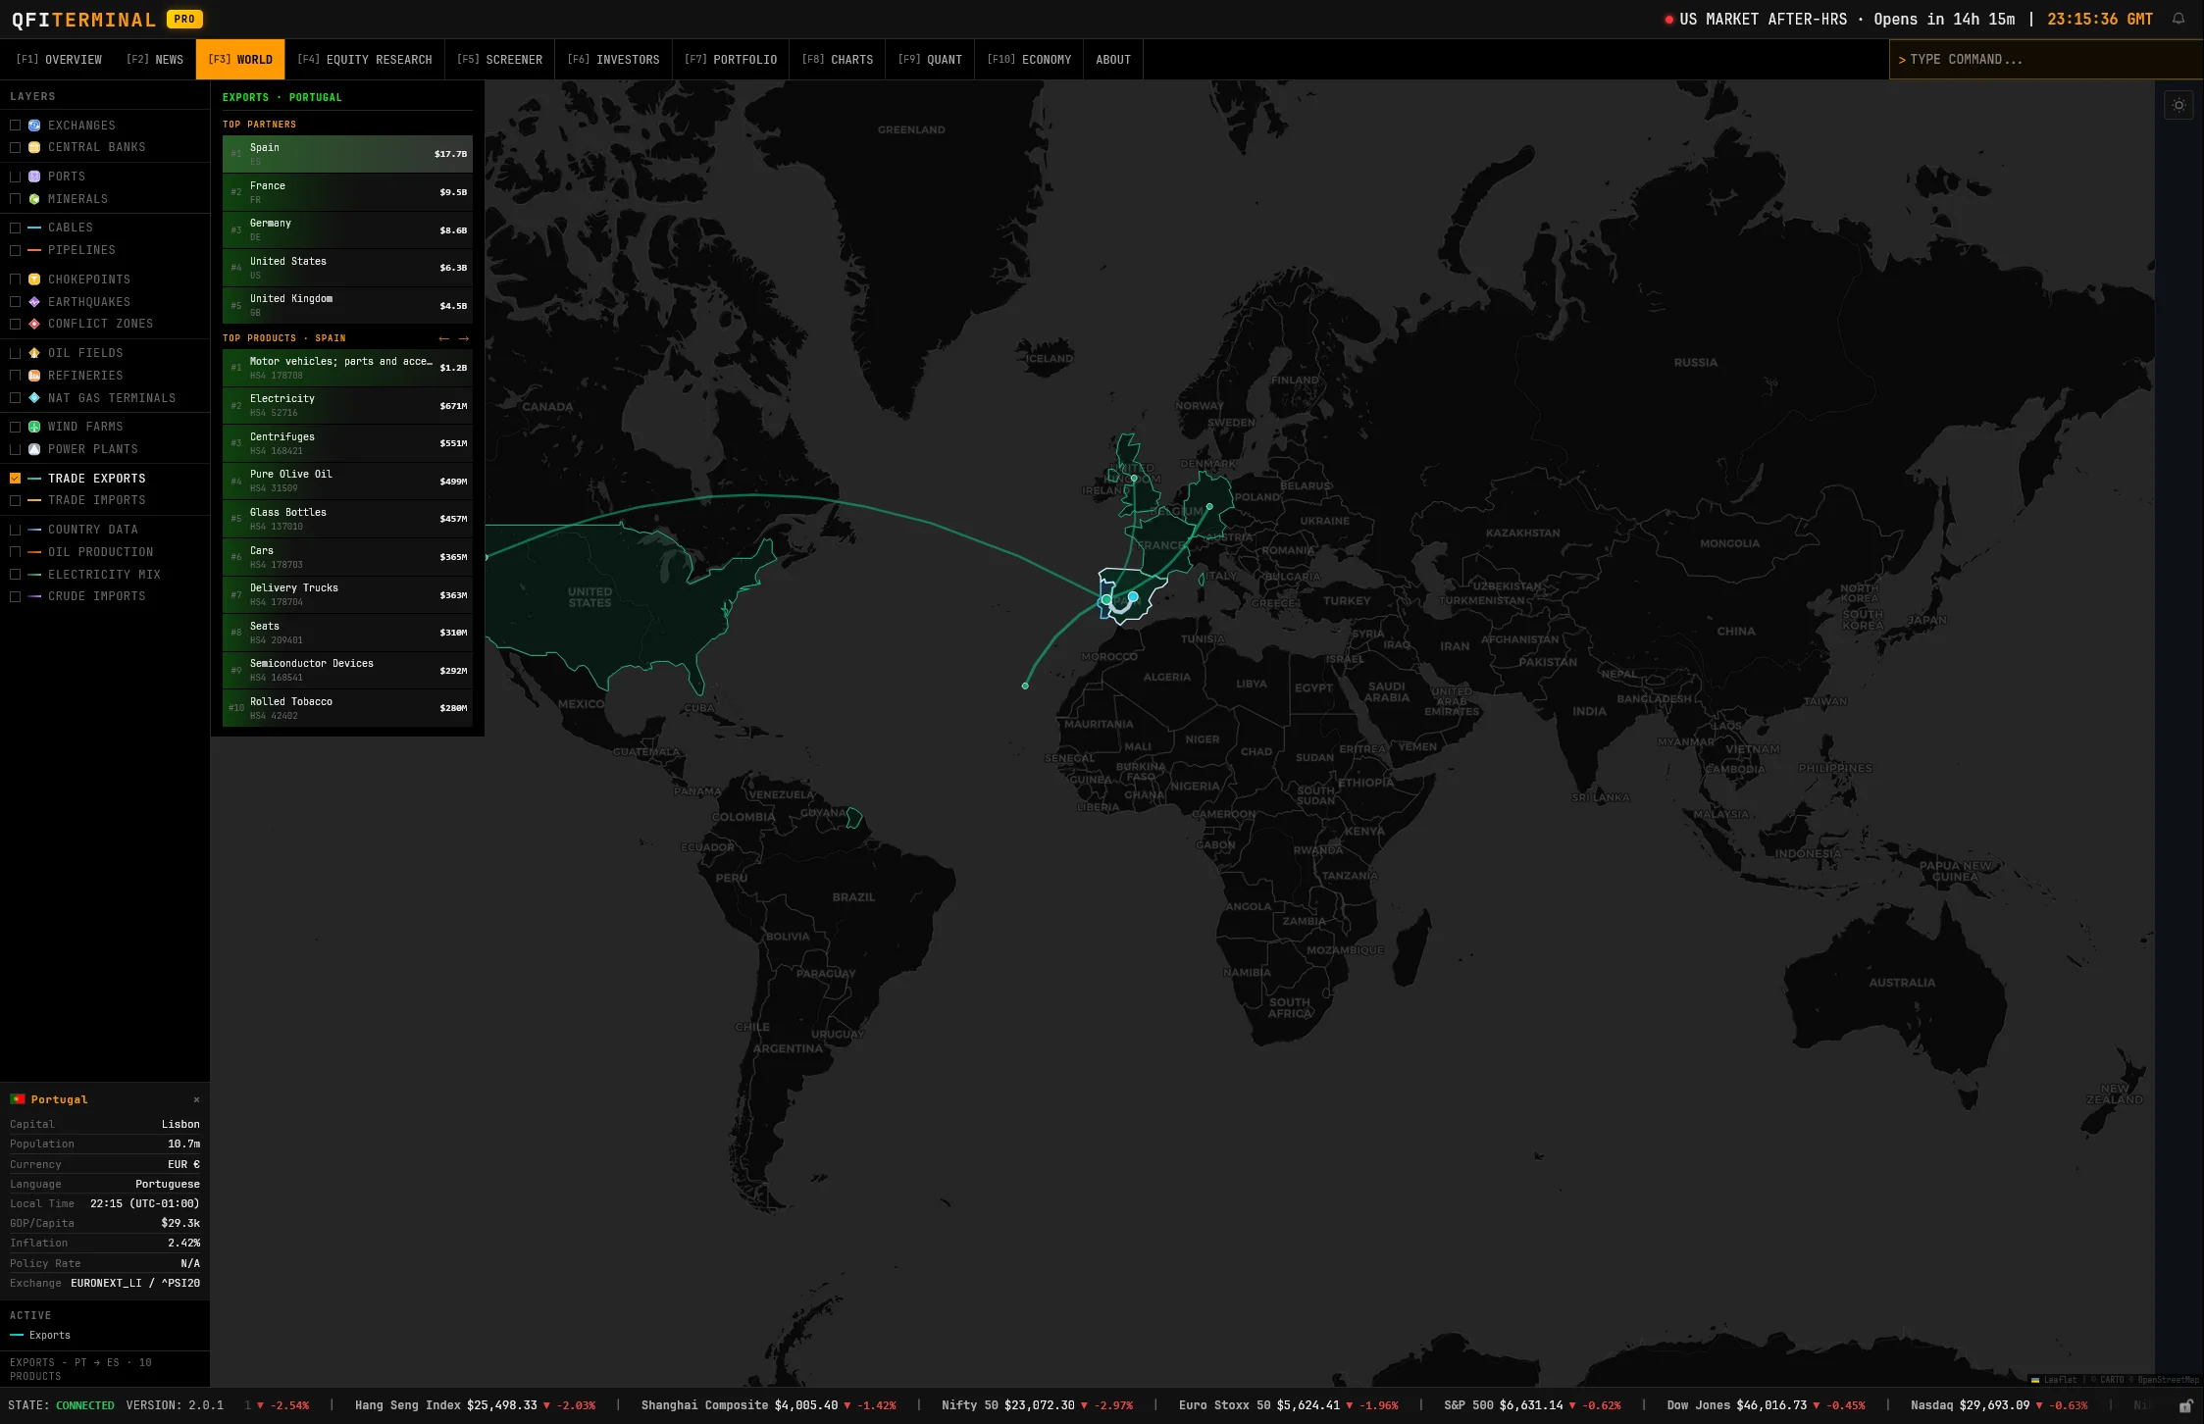2204x1424 pixels.
Task: Expand the Spain top partner entry
Action: click(x=346, y=153)
